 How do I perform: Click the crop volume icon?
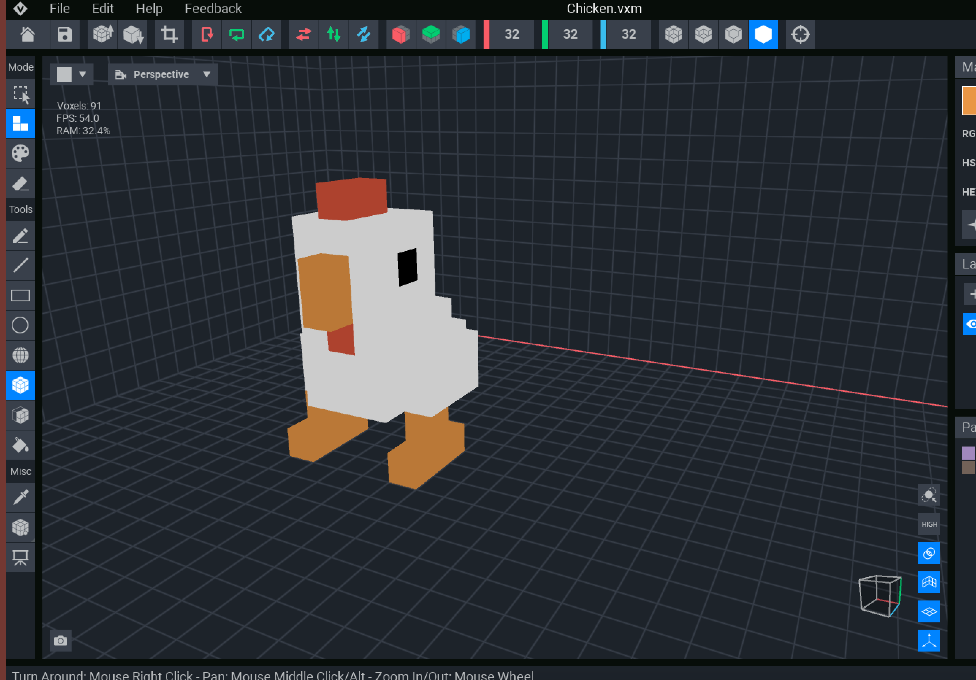pyautogui.click(x=169, y=34)
